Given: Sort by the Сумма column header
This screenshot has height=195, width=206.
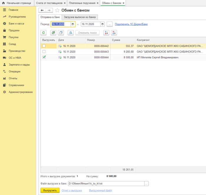Looking at the screenshot, I should coord(123,40).
